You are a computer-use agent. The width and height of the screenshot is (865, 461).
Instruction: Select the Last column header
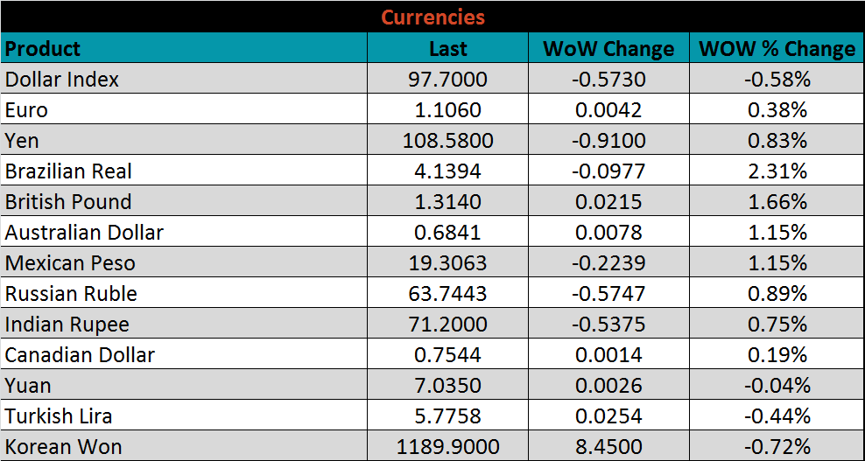coord(447,49)
